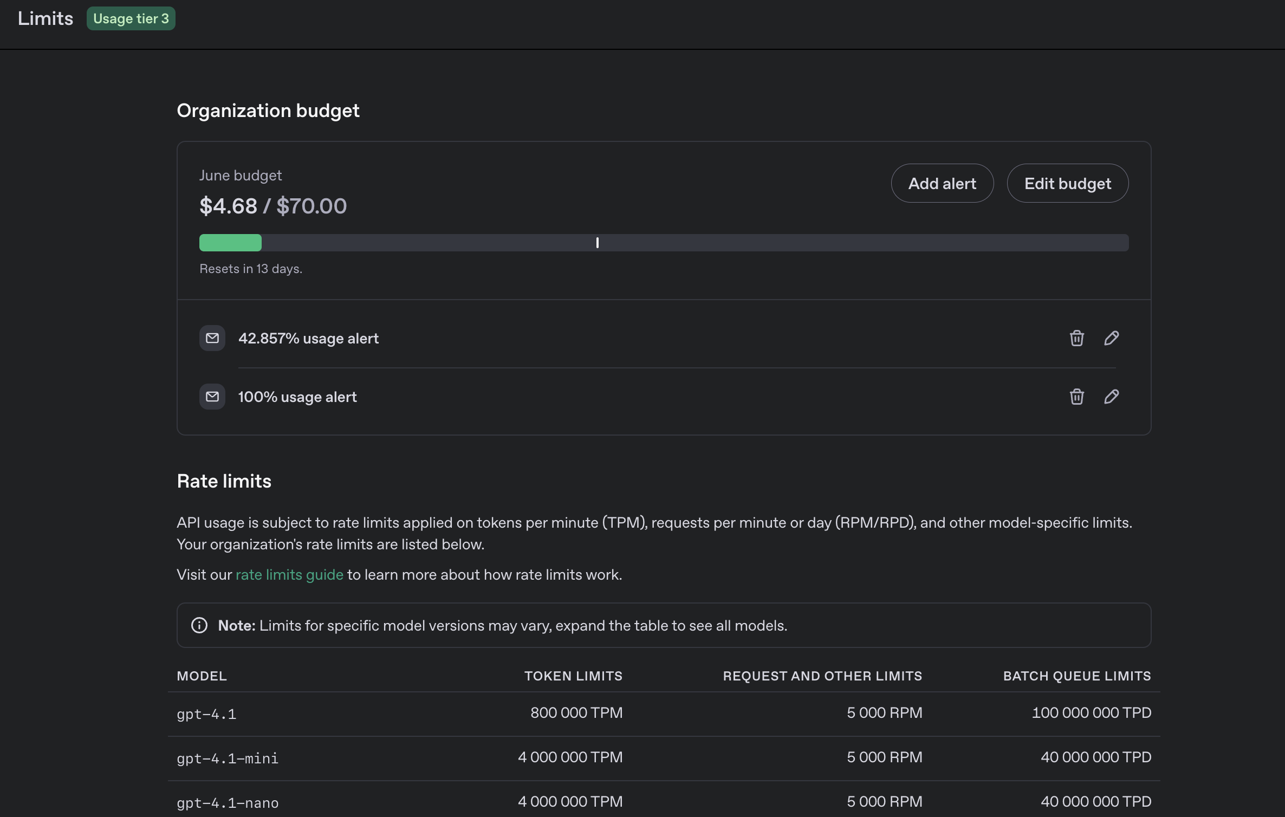Click the Add alert button

click(x=942, y=183)
